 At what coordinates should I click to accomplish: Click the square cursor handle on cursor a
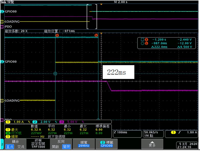pos(55,74)
